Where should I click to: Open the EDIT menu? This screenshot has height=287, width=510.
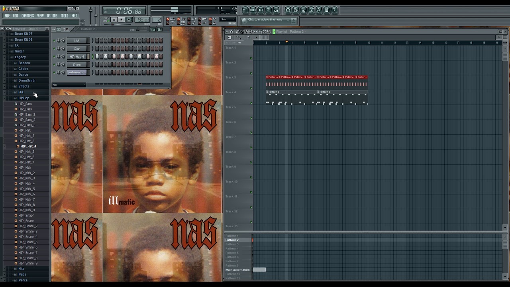pyautogui.click(x=16, y=16)
